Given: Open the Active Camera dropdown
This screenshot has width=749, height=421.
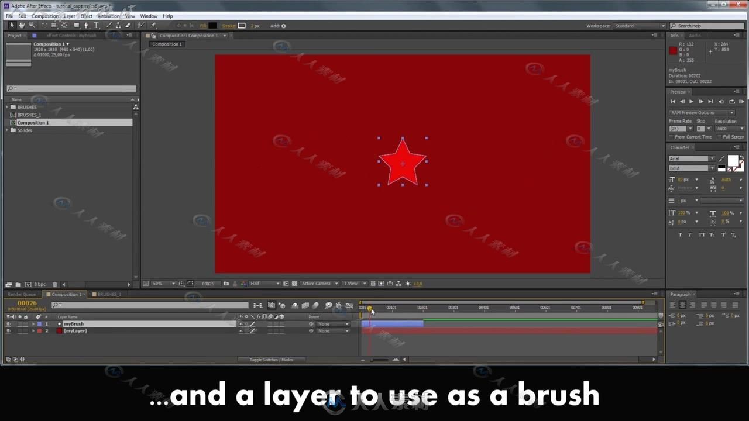Looking at the screenshot, I should (319, 284).
